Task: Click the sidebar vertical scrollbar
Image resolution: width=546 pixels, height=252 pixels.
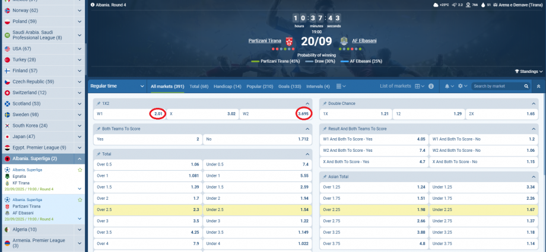Action: (85, 59)
